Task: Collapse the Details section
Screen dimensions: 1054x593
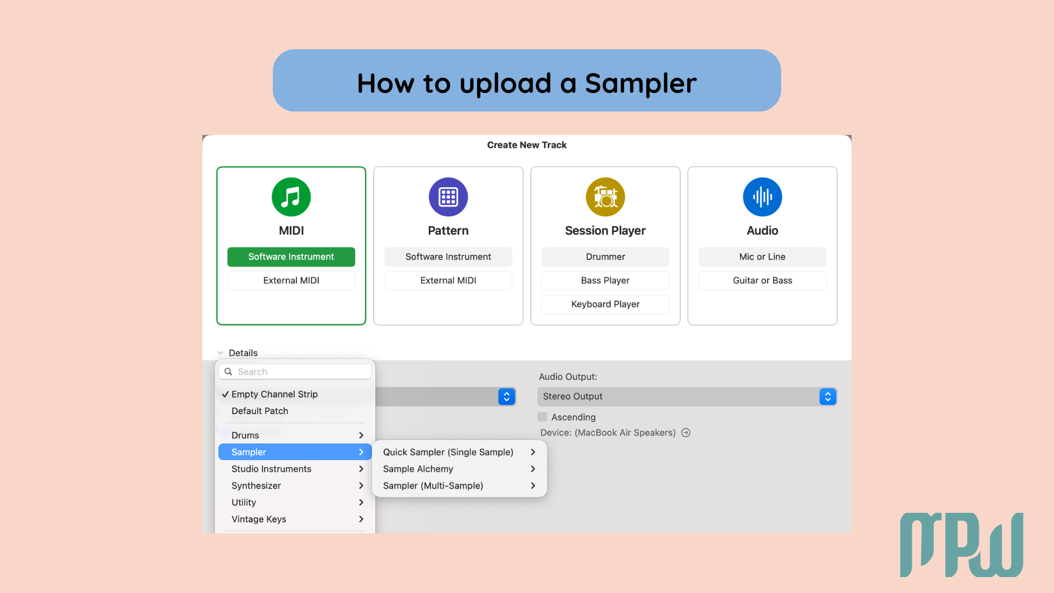Action: tap(221, 353)
